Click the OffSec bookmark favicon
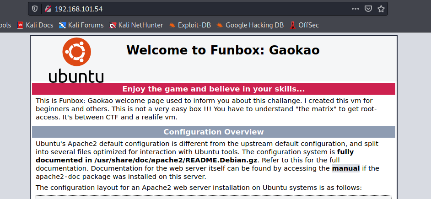 [293, 25]
